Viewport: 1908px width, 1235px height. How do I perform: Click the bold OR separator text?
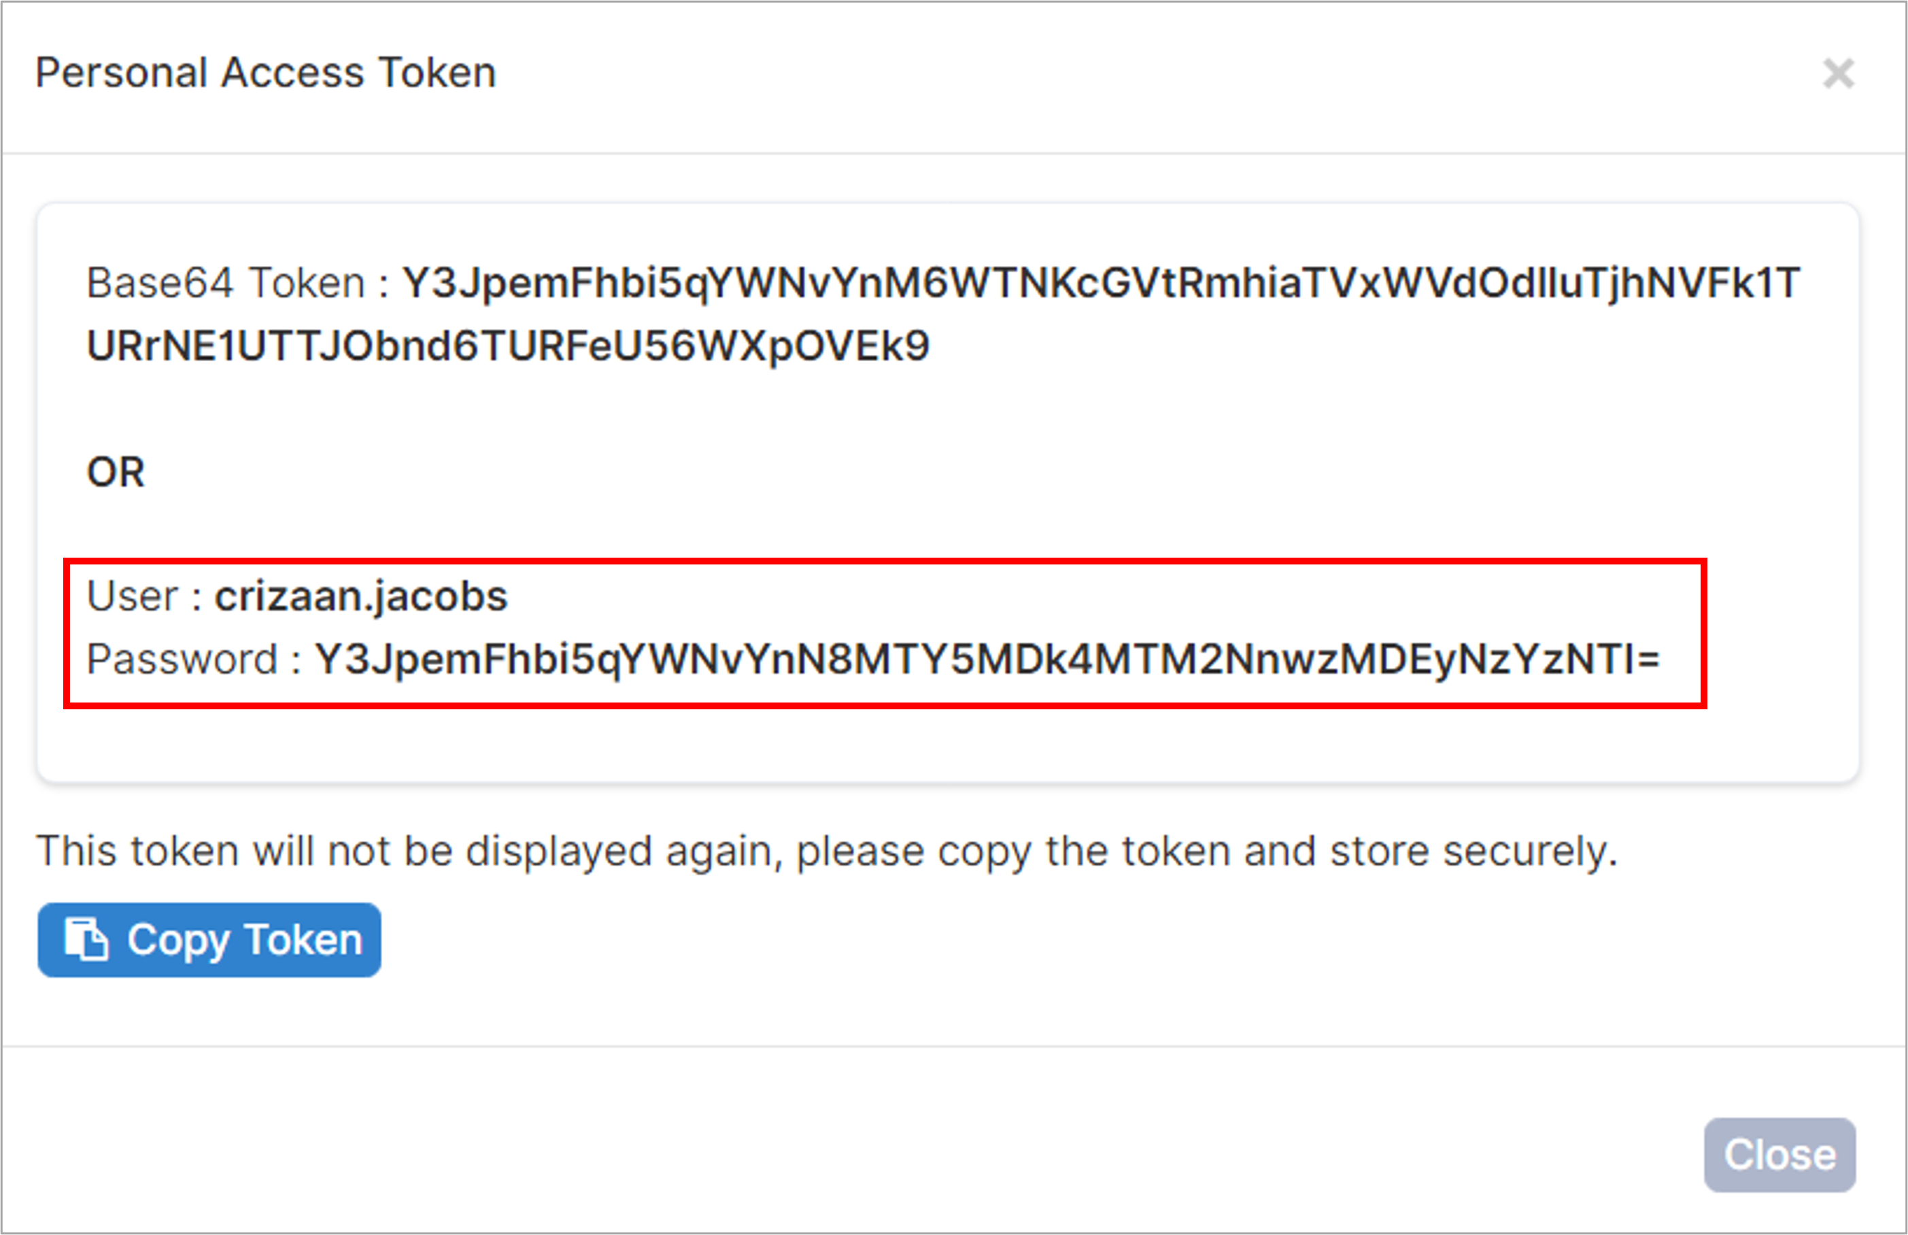[x=116, y=471]
